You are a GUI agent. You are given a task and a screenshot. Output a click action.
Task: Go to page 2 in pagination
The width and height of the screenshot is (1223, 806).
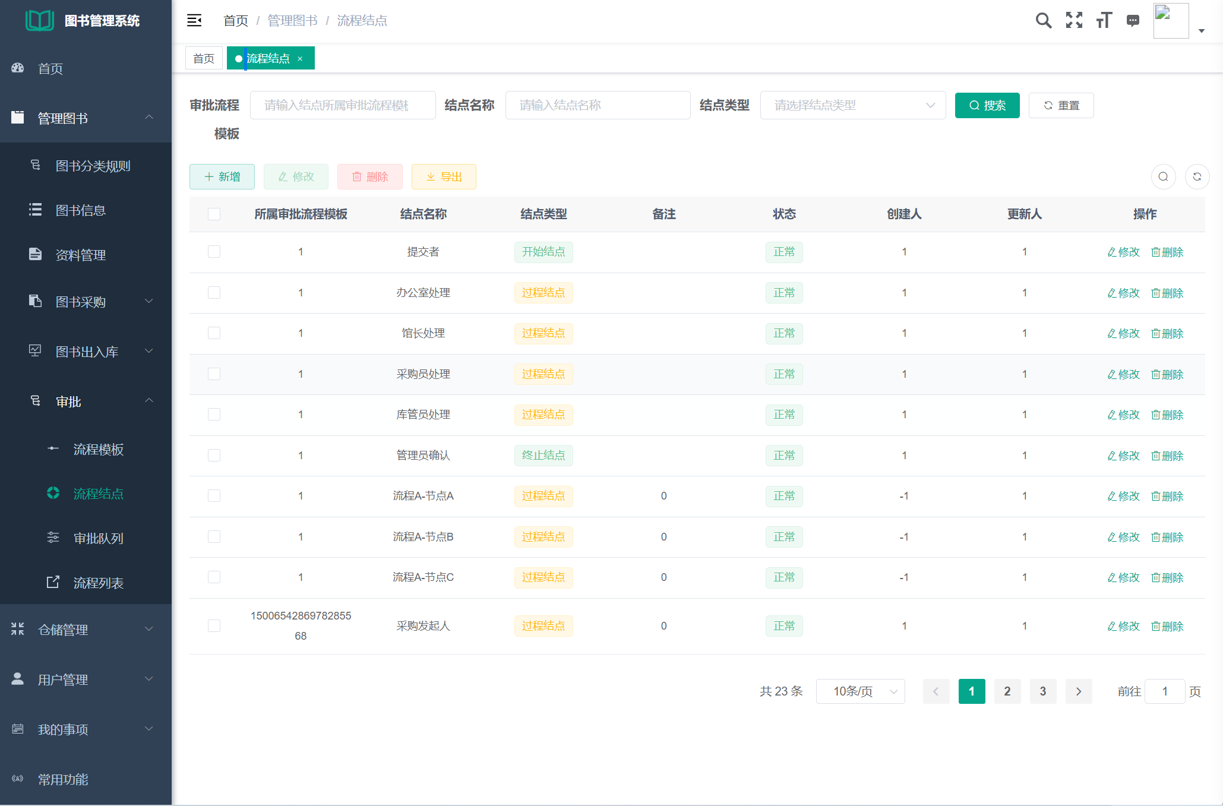click(x=1007, y=691)
